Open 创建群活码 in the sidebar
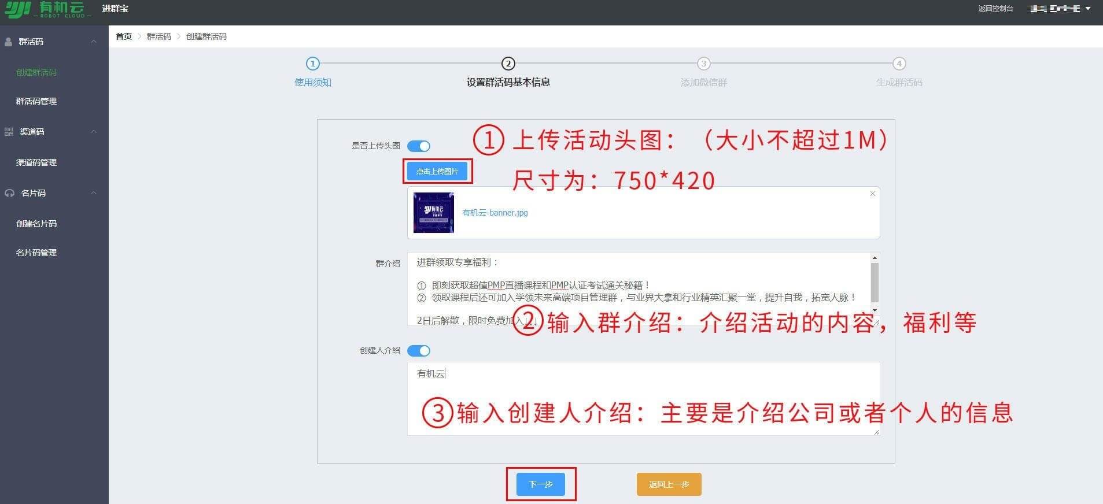 36,72
